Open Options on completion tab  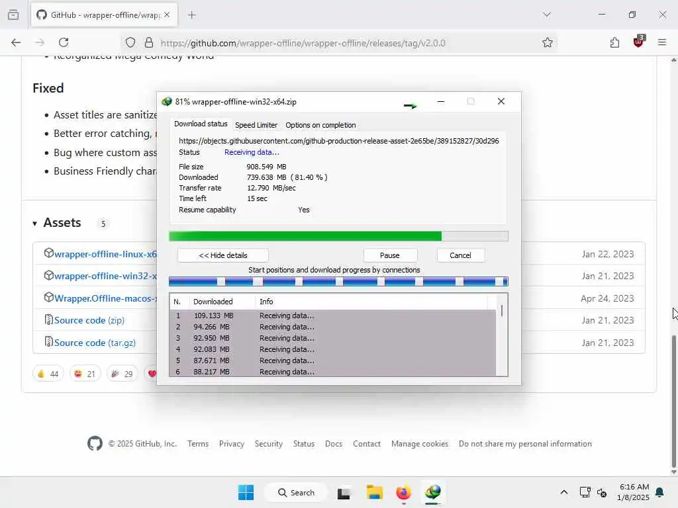[x=320, y=125]
